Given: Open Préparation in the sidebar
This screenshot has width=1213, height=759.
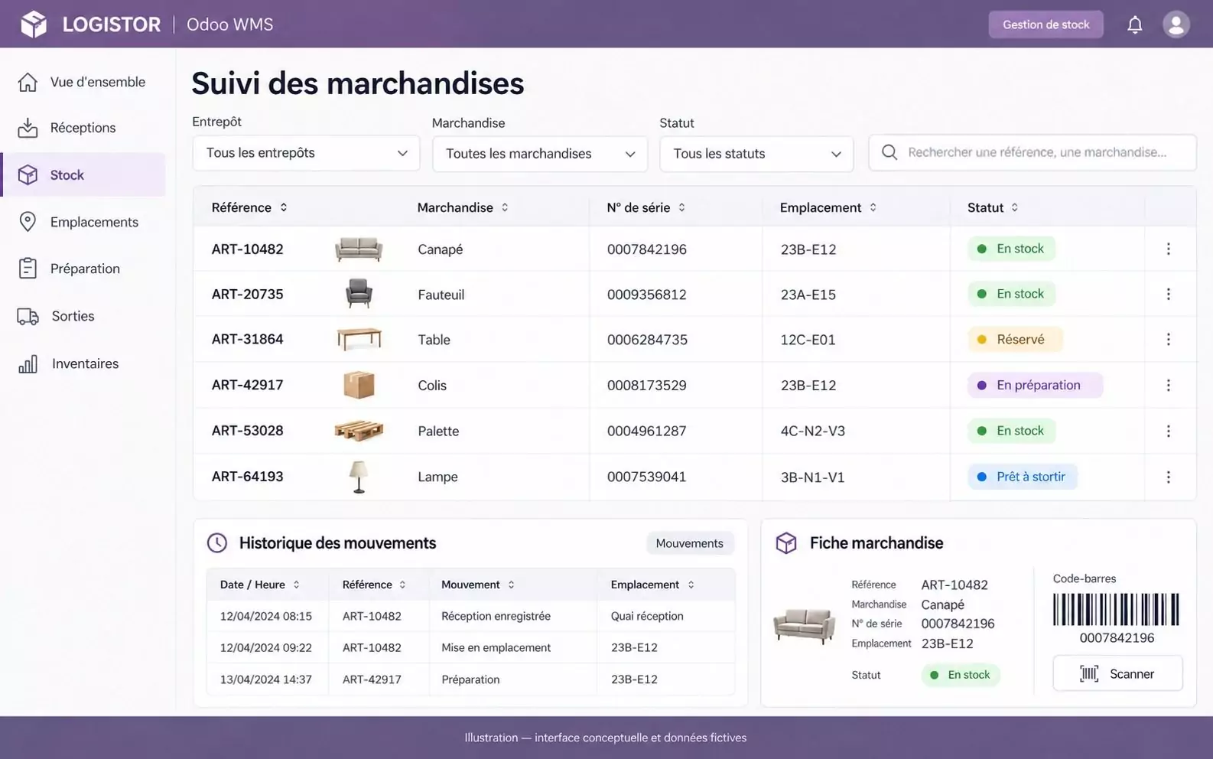Looking at the screenshot, I should [x=83, y=269].
